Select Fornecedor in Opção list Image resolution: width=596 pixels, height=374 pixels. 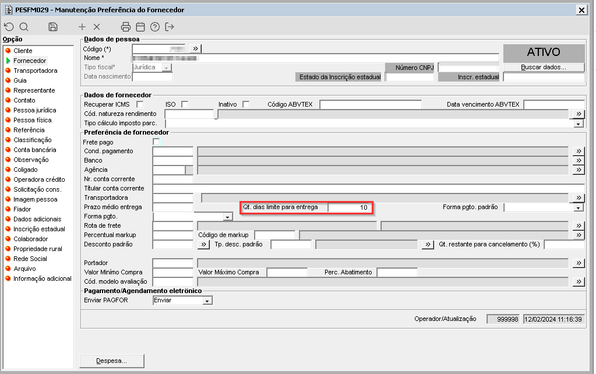click(x=30, y=61)
